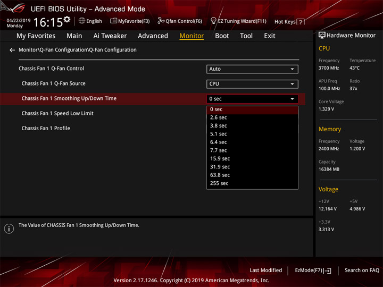Click memory frequency 2400 MHz
383x287 pixels.
[x=329, y=149]
